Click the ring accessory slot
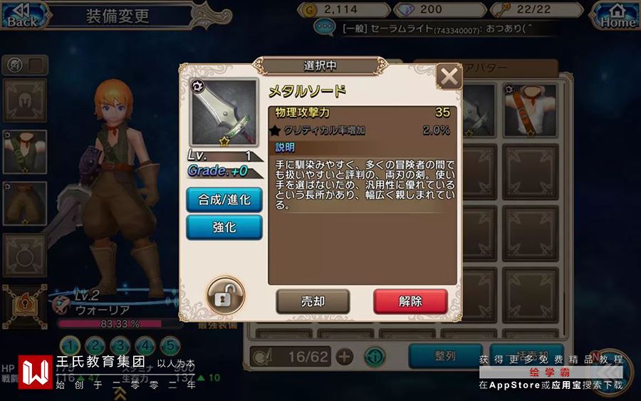641x401 pixels. point(25,255)
